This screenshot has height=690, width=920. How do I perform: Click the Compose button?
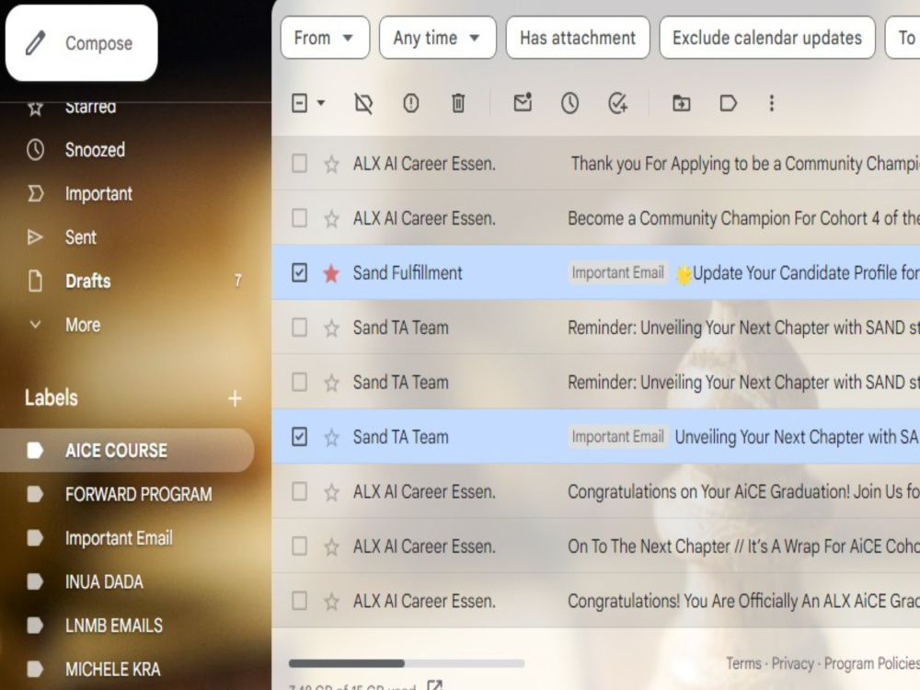coord(82,43)
